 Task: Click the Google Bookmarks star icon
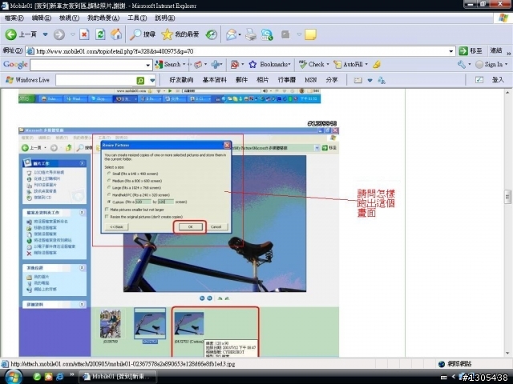tap(252, 64)
